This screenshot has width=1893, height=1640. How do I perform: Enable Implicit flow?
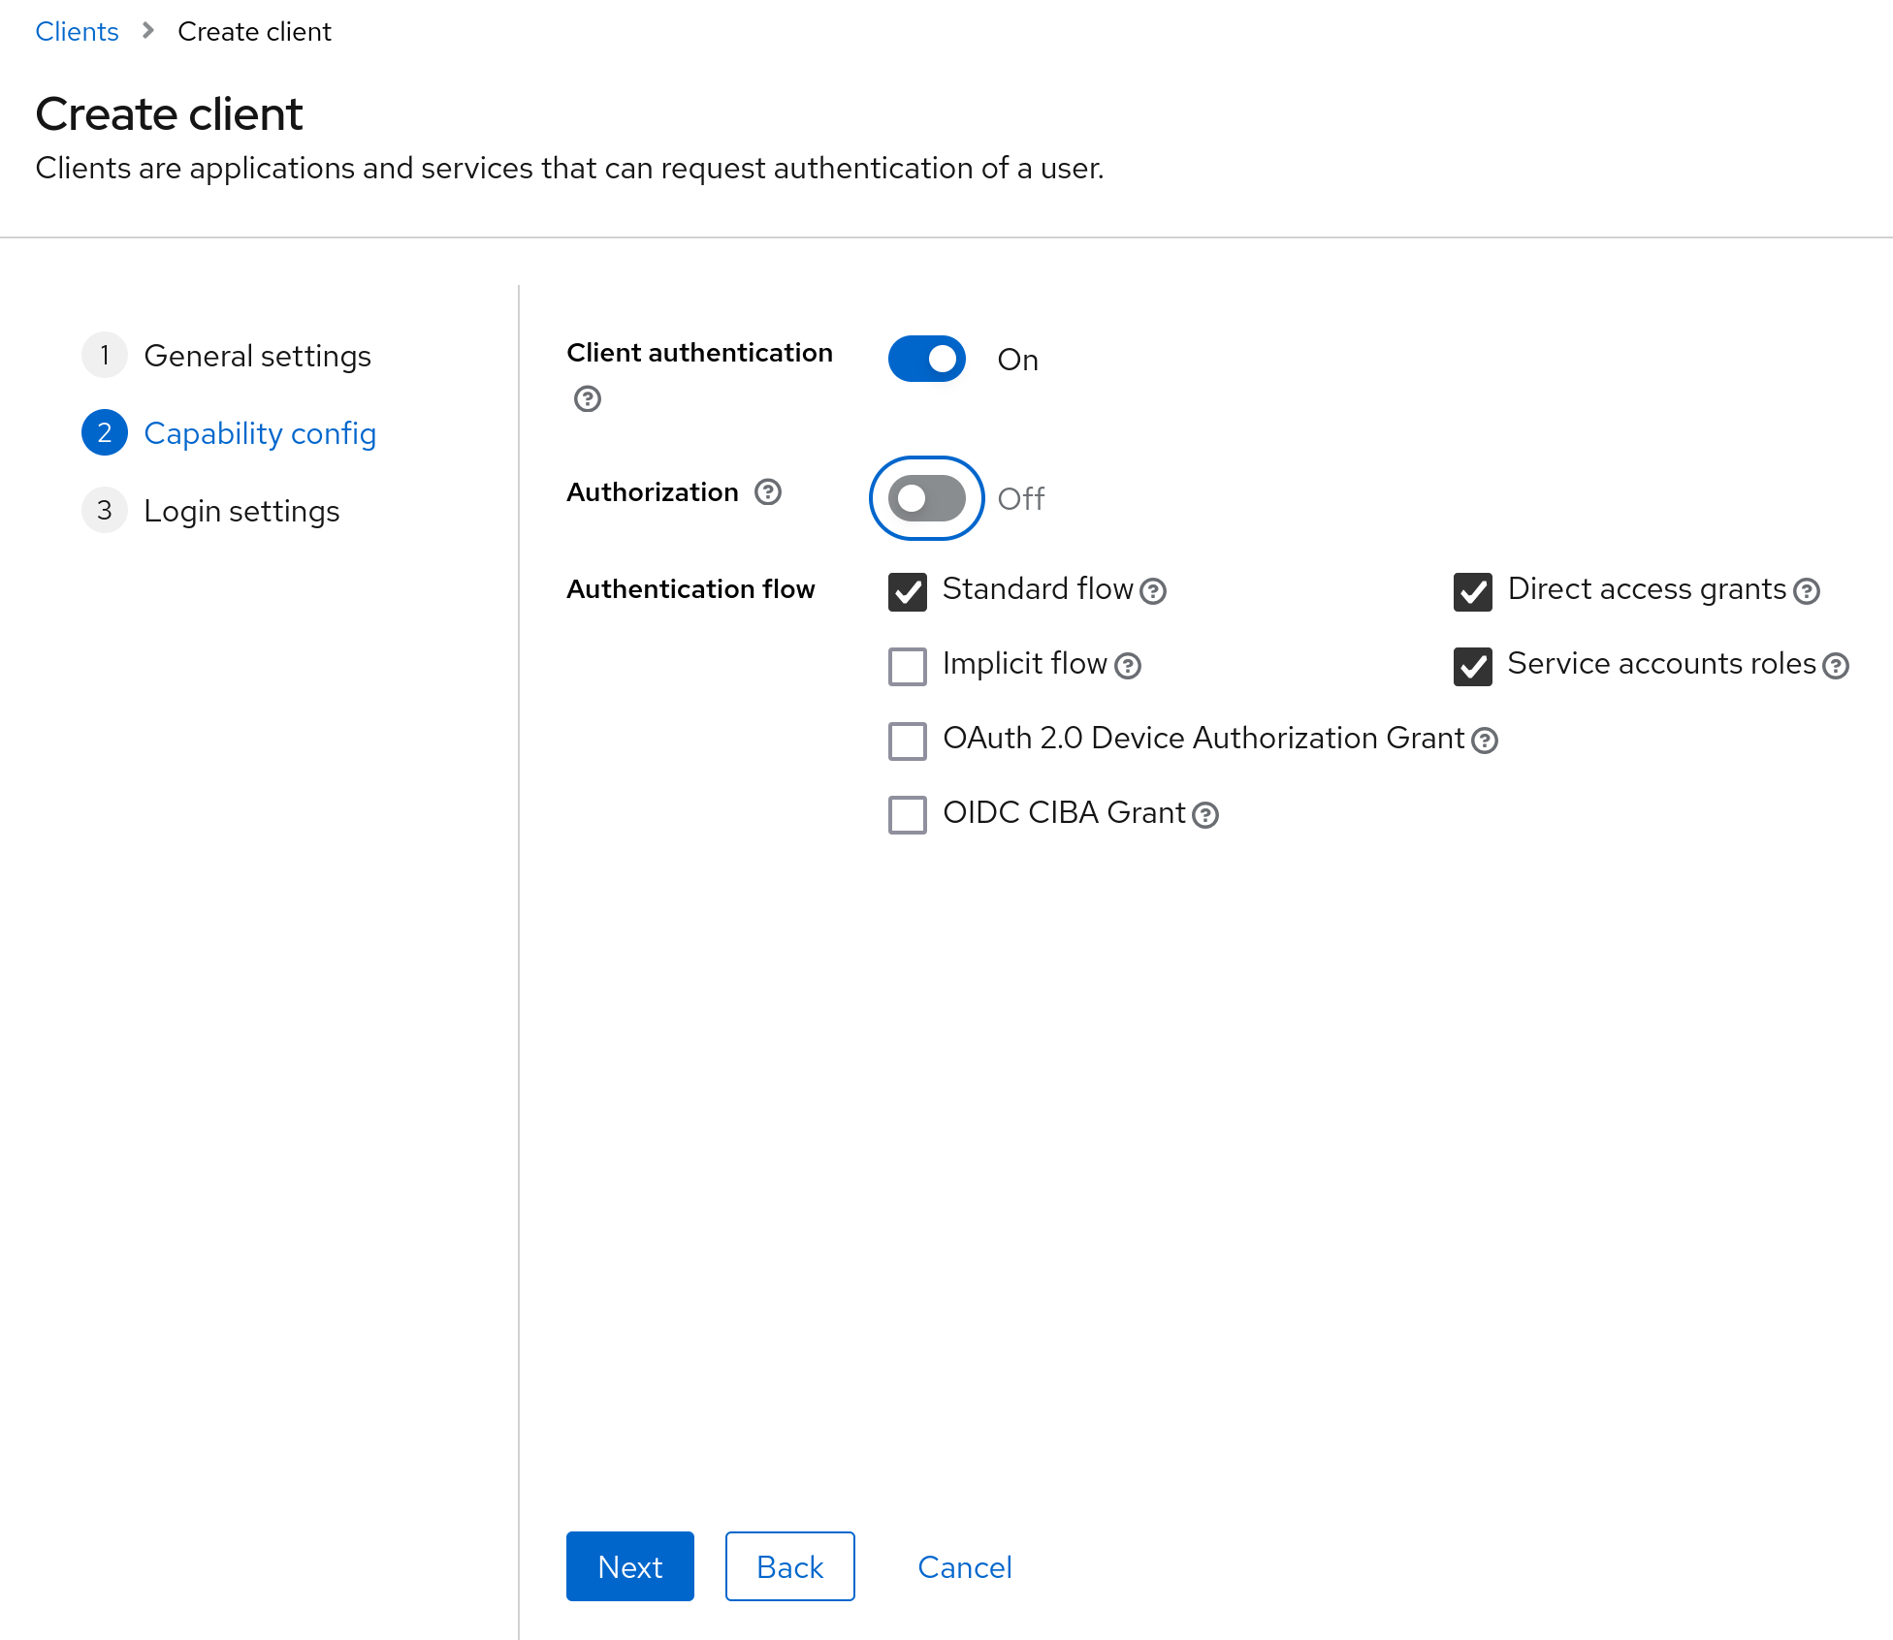click(907, 667)
